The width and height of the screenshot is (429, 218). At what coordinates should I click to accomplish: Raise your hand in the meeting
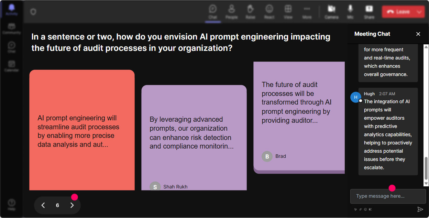point(250,11)
